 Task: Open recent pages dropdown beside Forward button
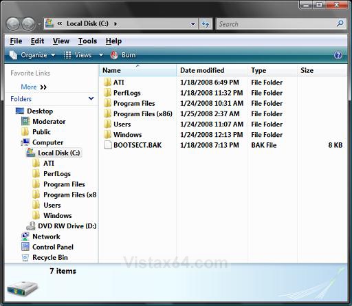39,24
